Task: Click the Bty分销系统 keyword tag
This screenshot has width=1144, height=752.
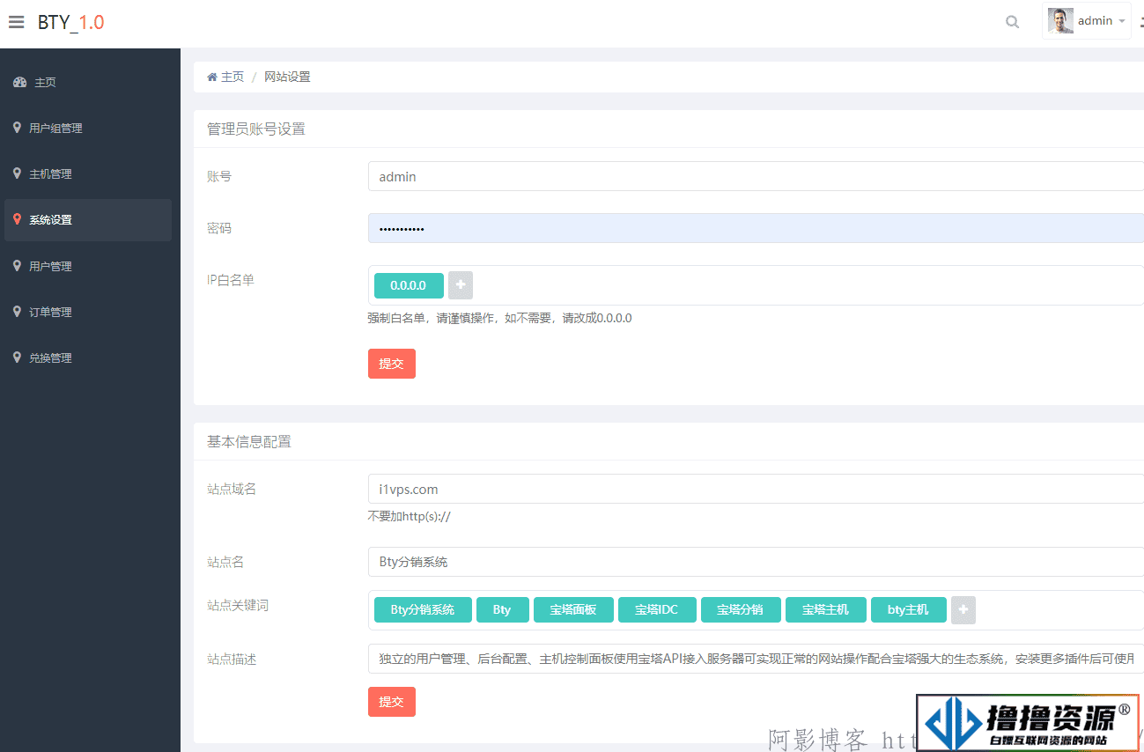Action: coord(423,609)
